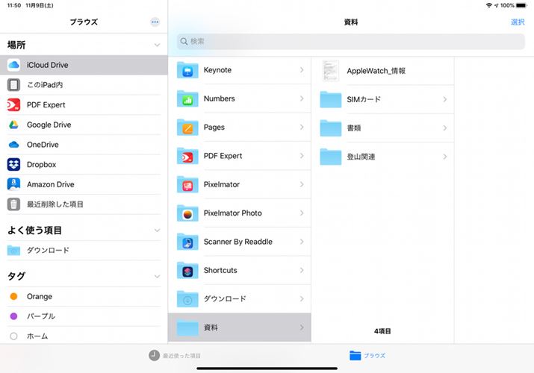This screenshot has height=373, width=534.
Task: Tap the AppleWatch_情報 file name
Action: (376, 71)
